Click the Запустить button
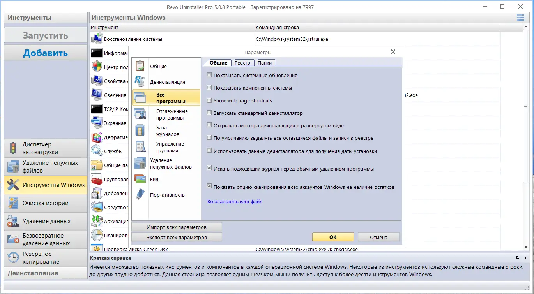The height and width of the screenshot is (294, 534). 46,35
